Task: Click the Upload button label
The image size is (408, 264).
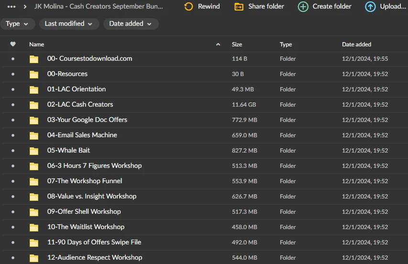Action: tap(393, 6)
